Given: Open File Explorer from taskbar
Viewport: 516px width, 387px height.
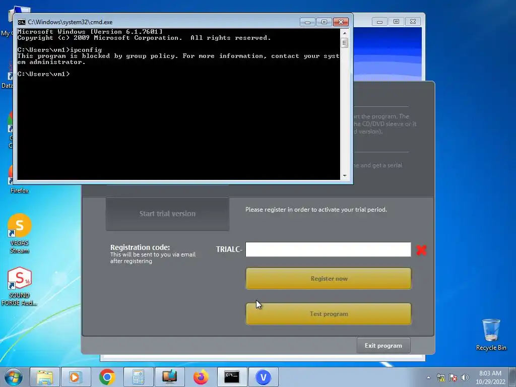Looking at the screenshot, I should click(45, 377).
